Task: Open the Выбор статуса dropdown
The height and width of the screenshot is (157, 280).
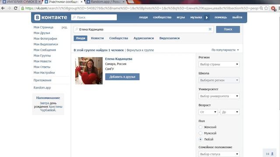Action: tap(219, 154)
